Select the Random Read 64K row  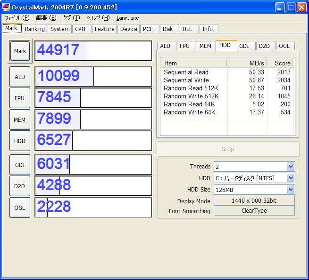227,104
